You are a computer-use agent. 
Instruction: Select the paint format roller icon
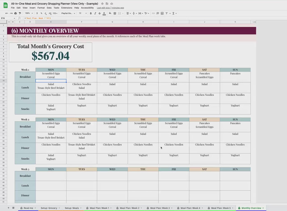click(20, 13)
